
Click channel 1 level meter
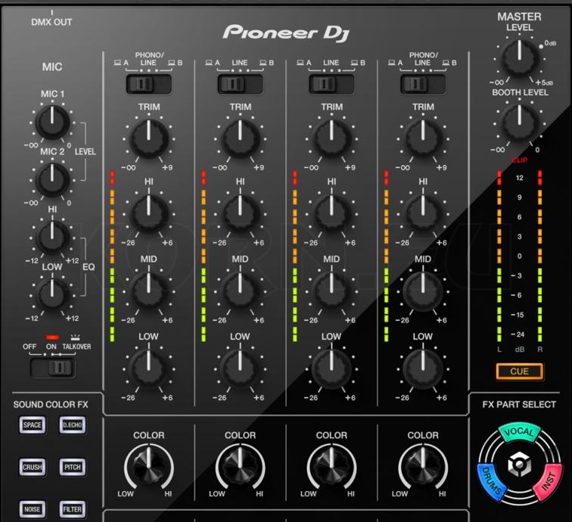tap(112, 256)
